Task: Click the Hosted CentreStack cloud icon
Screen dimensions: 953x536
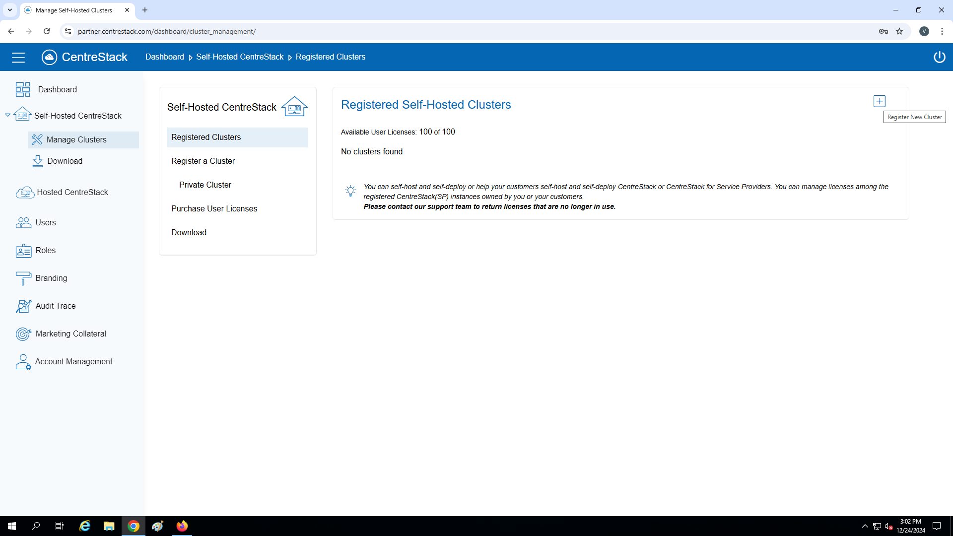Action: click(x=25, y=193)
